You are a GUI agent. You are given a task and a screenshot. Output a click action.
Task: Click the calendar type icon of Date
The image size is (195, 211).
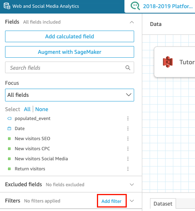pyautogui.click(x=9, y=129)
